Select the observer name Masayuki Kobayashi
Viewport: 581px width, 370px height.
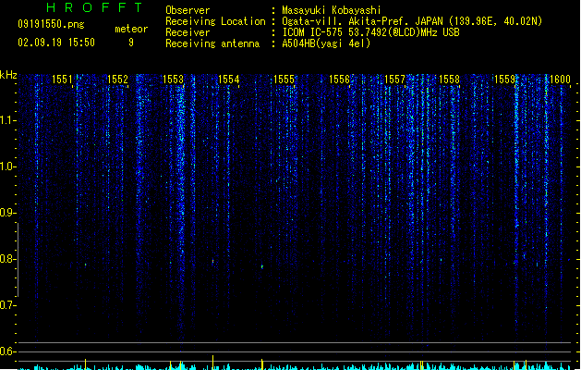point(332,10)
